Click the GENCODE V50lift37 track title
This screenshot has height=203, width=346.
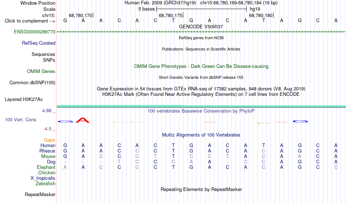pos(201,27)
